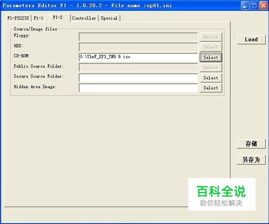
Task: Maximize the Parameters Editor window
Action: (254, 5)
